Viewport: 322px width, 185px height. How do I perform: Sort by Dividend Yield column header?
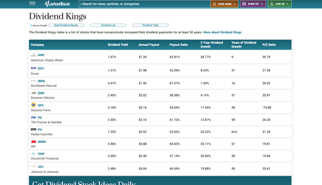pyautogui.click(x=118, y=45)
